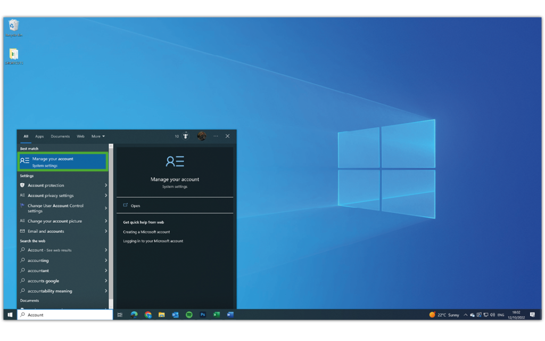Switch to the Apps search tab

pyautogui.click(x=39, y=136)
